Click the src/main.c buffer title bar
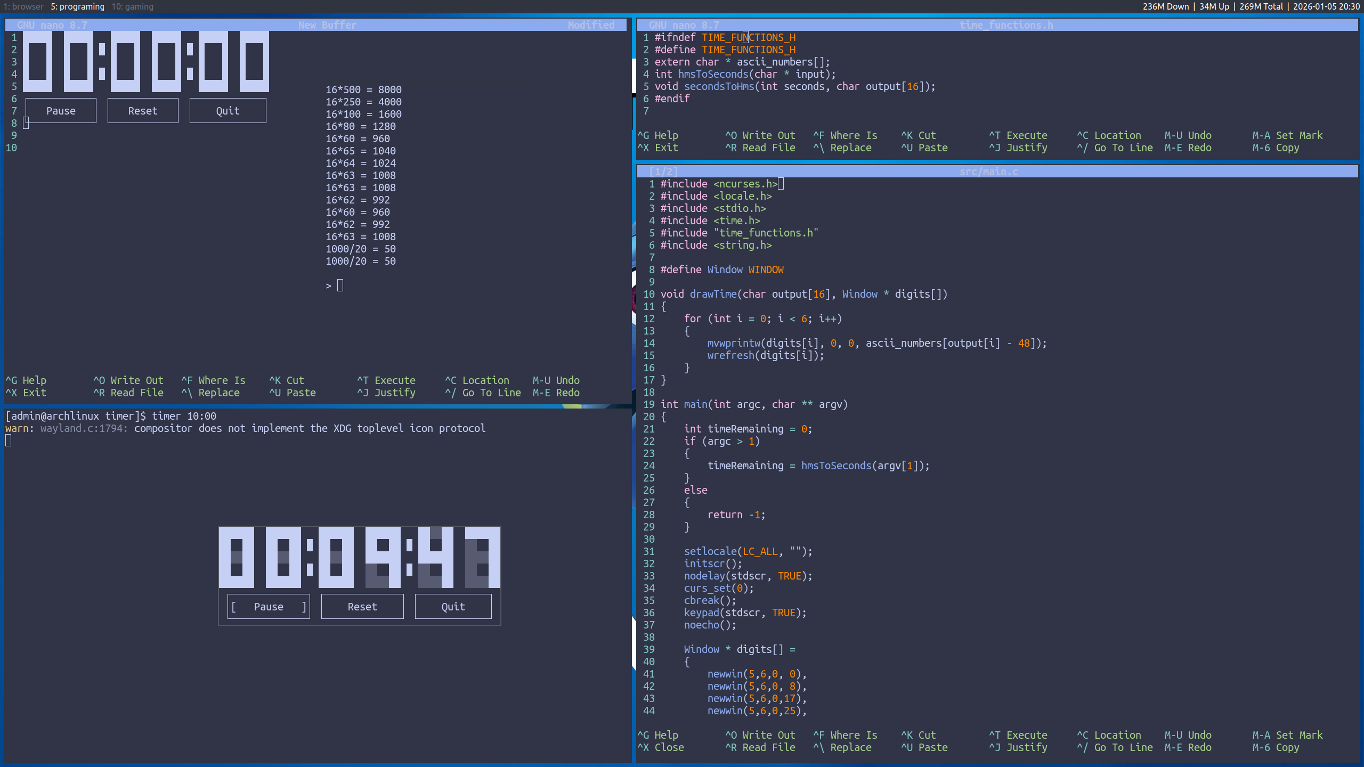The width and height of the screenshot is (1364, 767). click(x=988, y=172)
